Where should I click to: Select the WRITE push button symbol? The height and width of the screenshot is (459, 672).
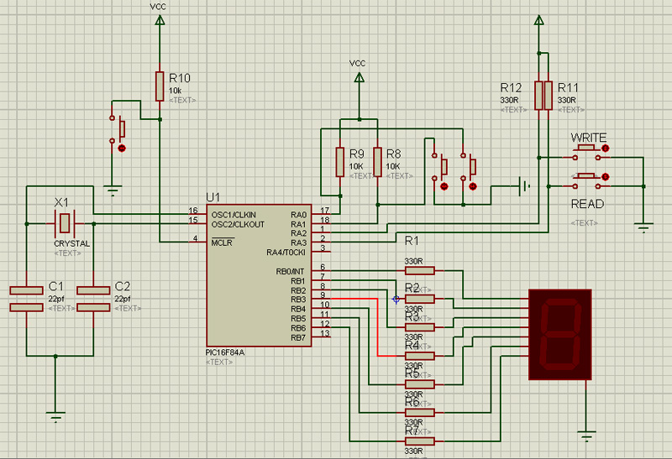tap(585, 153)
